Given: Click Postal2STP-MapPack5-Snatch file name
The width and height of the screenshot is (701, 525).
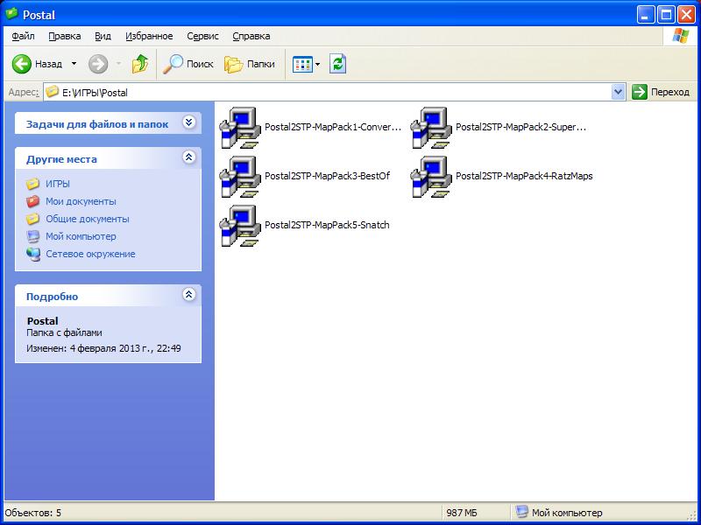Looking at the screenshot, I should pos(327,225).
